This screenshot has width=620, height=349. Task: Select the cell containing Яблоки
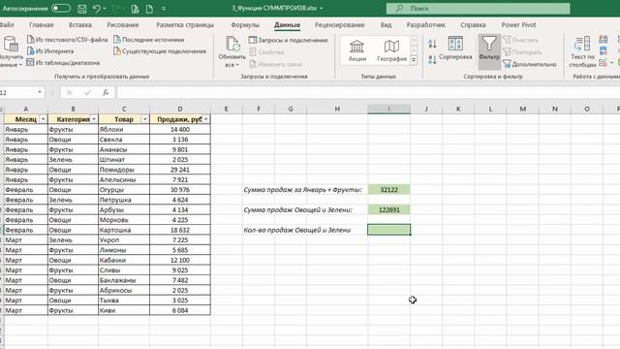tap(124, 129)
